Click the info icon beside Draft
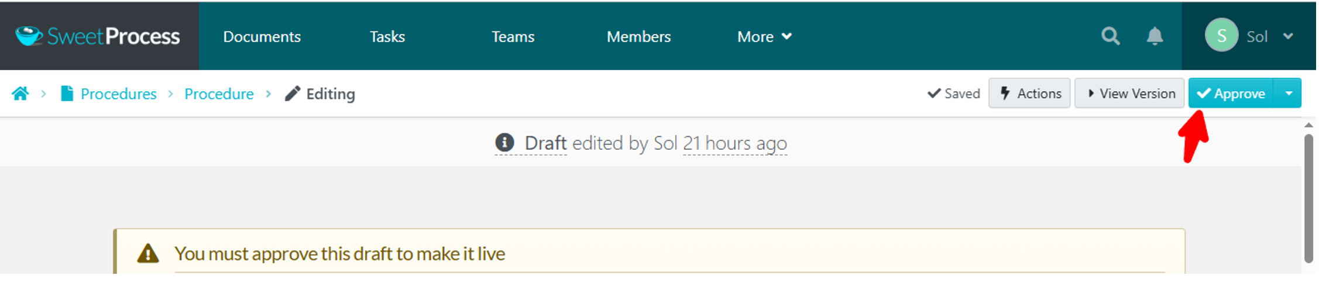 point(504,142)
